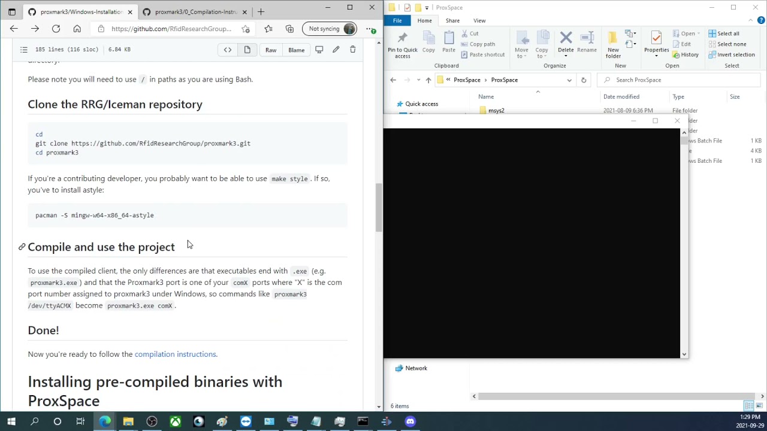Open the tab actions menu icon
Screen dimensions: 767x431
click(11, 11)
